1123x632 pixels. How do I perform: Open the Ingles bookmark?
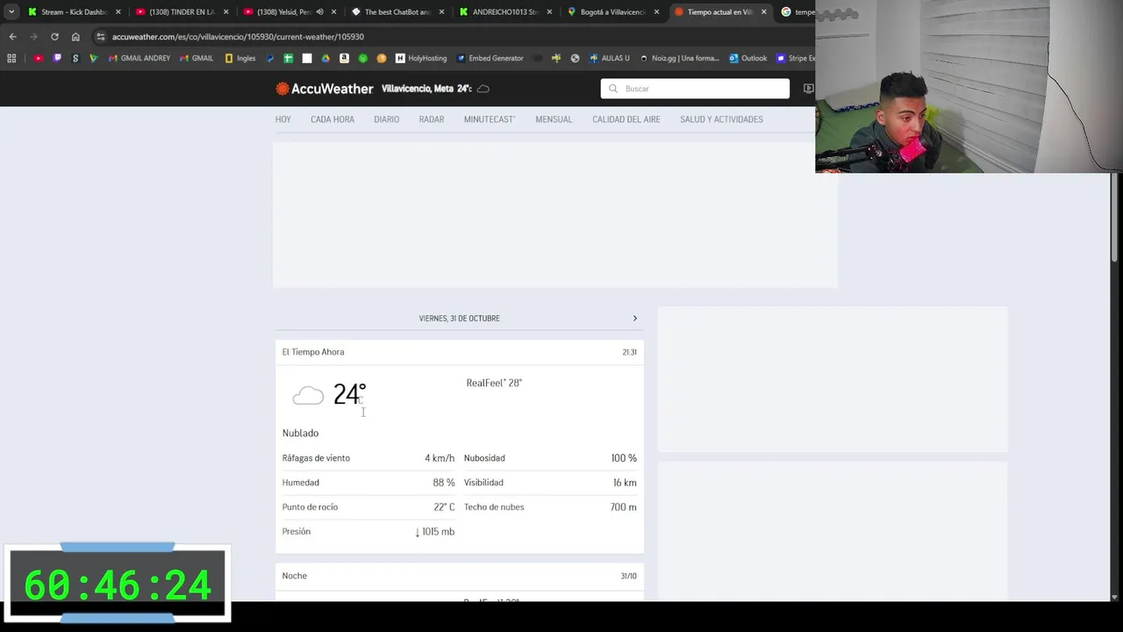pyautogui.click(x=240, y=58)
